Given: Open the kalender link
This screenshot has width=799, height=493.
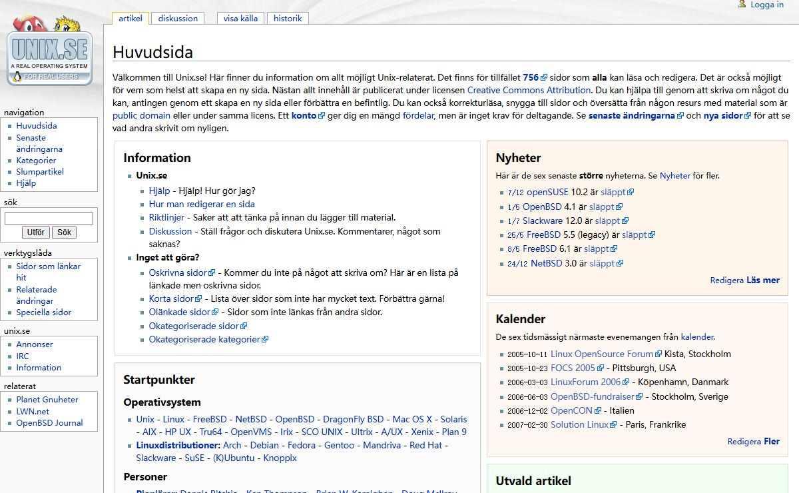Looking at the screenshot, I should (x=697, y=337).
